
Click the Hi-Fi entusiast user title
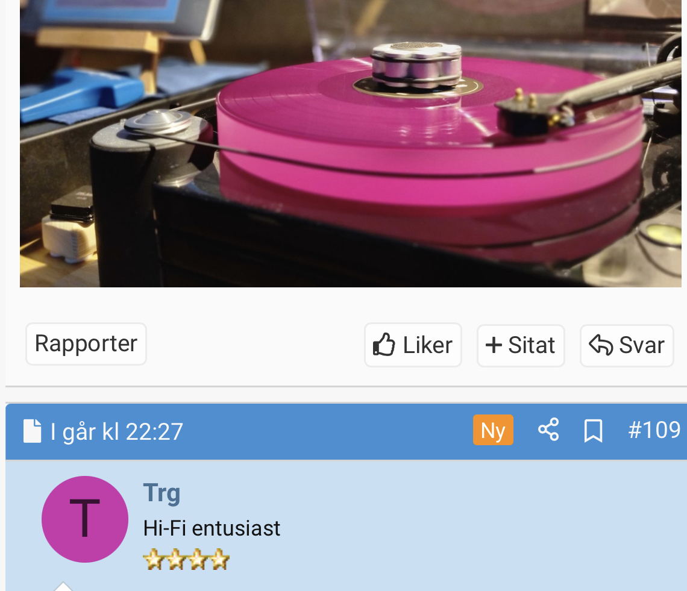point(212,528)
